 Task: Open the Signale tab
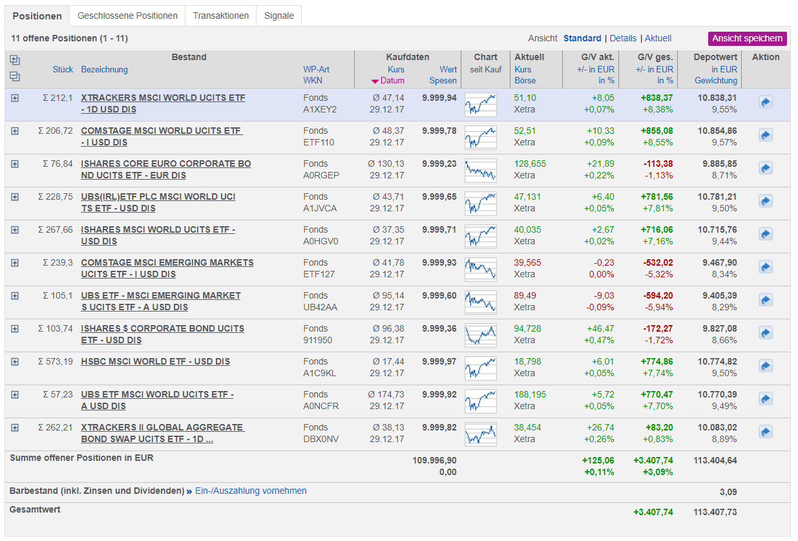pos(278,16)
